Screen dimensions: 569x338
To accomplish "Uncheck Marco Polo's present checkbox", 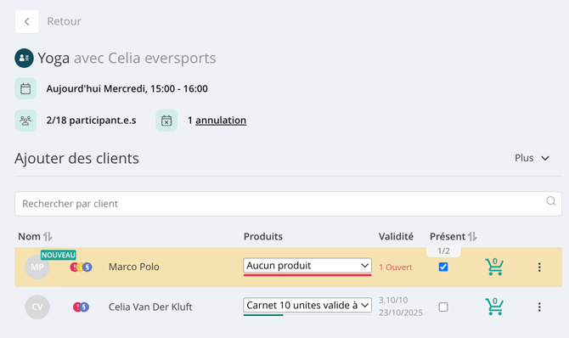I will pyautogui.click(x=443, y=267).
